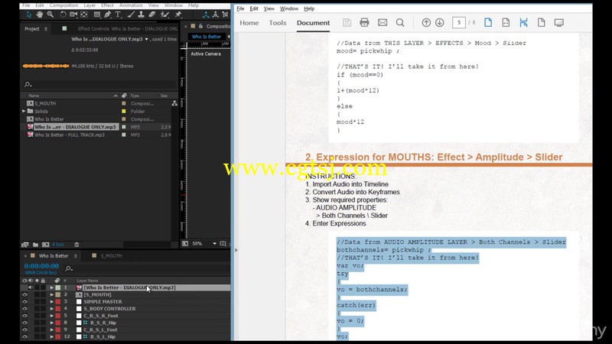Viewport: 612px width, 344px height.
Task: Switch to the Home tab in PDF viewer
Action: (x=249, y=23)
